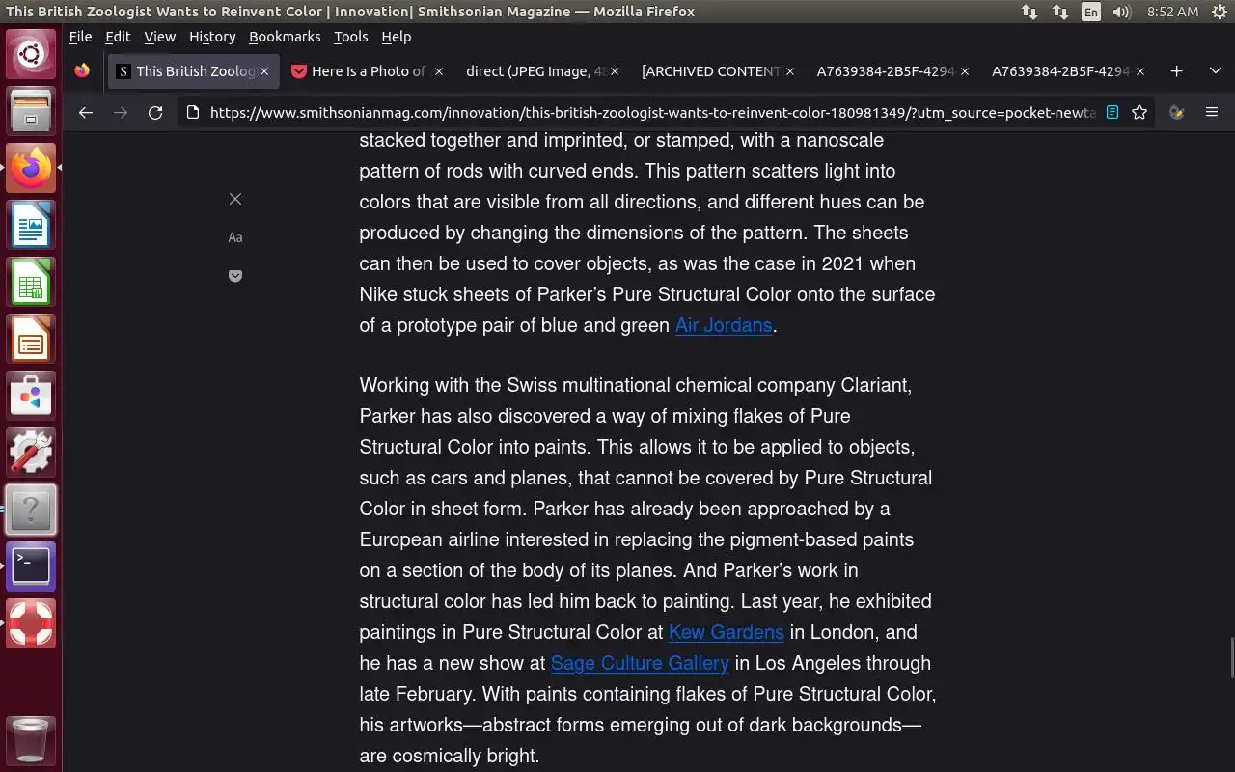Close the 'Here Is a Photo of' tab

pos(439,71)
